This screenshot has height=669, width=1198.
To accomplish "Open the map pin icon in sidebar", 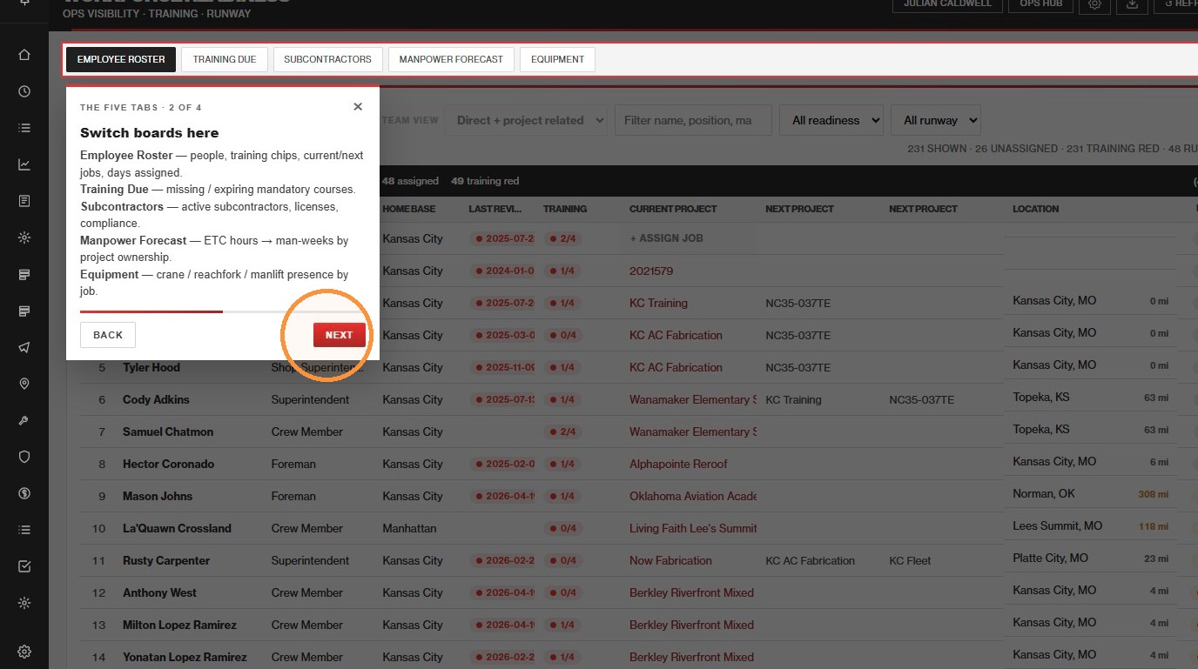I will (x=24, y=384).
